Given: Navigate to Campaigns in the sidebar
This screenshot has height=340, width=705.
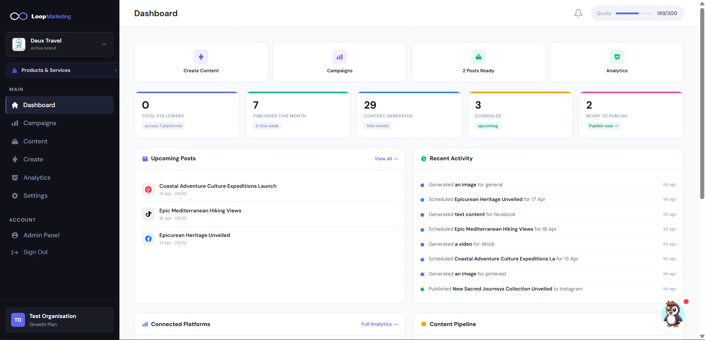Looking at the screenshot, I should (x=40, y=123).
